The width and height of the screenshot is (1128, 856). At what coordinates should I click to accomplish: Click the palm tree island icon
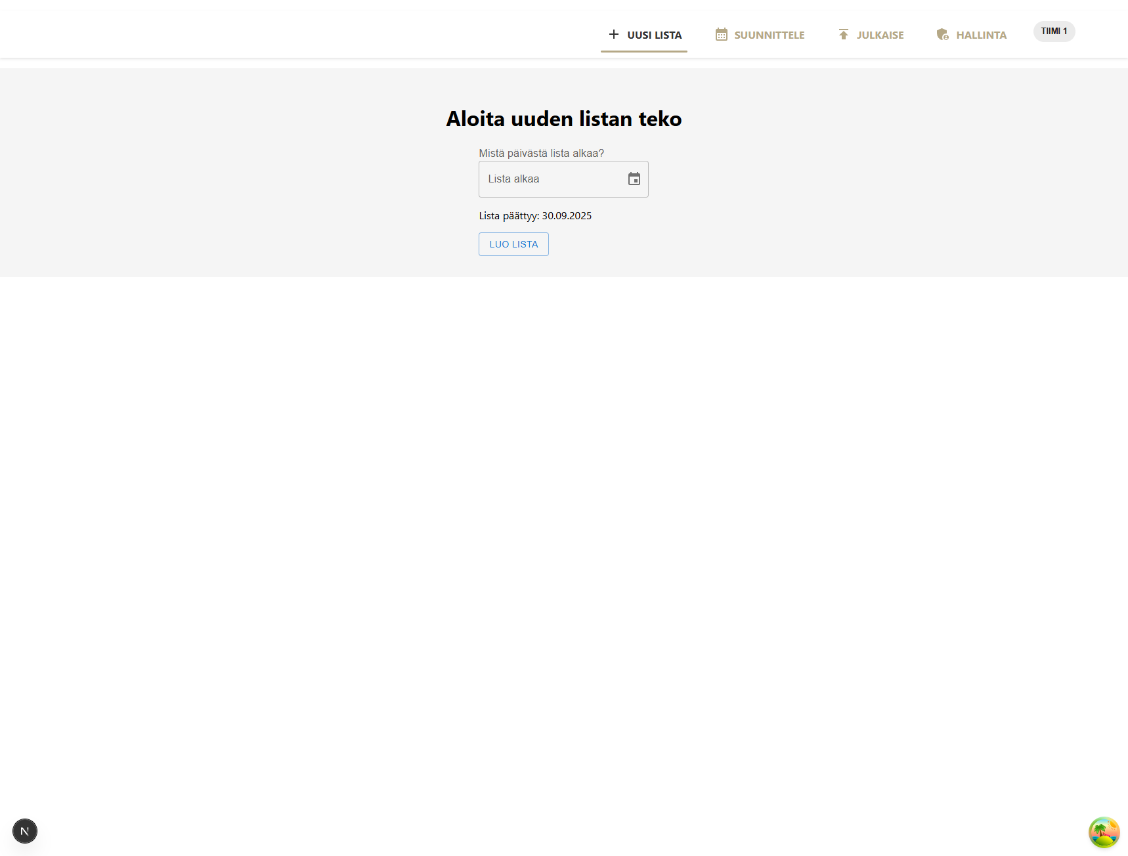point(1104,832)
